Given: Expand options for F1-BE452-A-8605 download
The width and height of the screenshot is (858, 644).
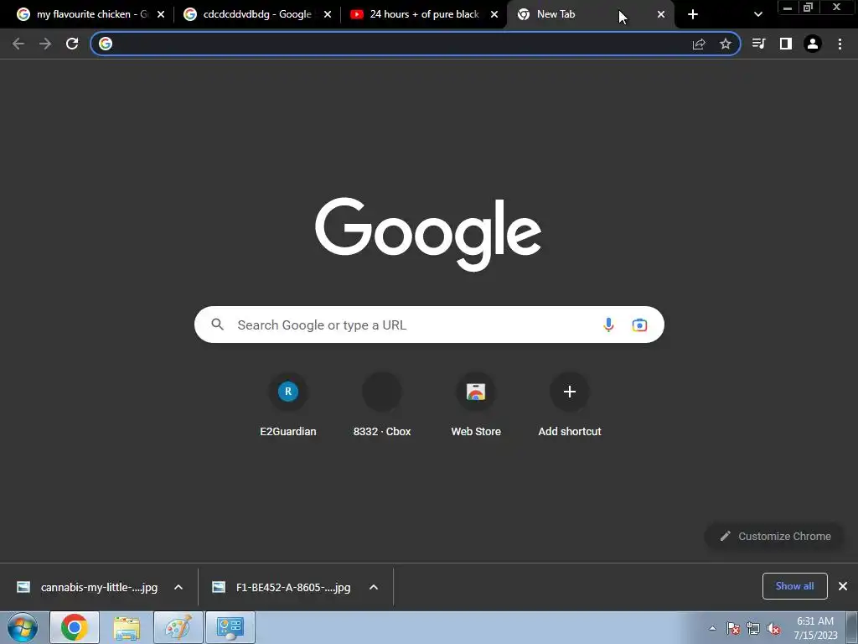Looking at the screenshot, I should tap(374, 587).
